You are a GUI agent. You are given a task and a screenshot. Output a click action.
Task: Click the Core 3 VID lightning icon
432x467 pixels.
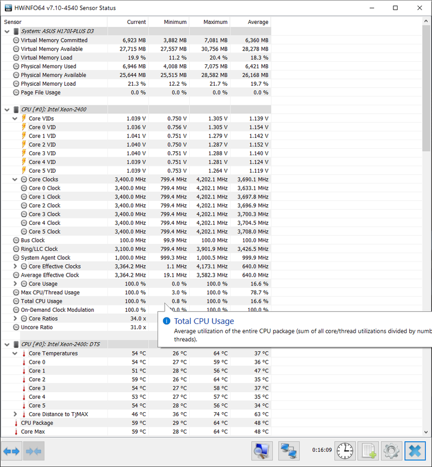pyautogui.click(x=24, y=153)
